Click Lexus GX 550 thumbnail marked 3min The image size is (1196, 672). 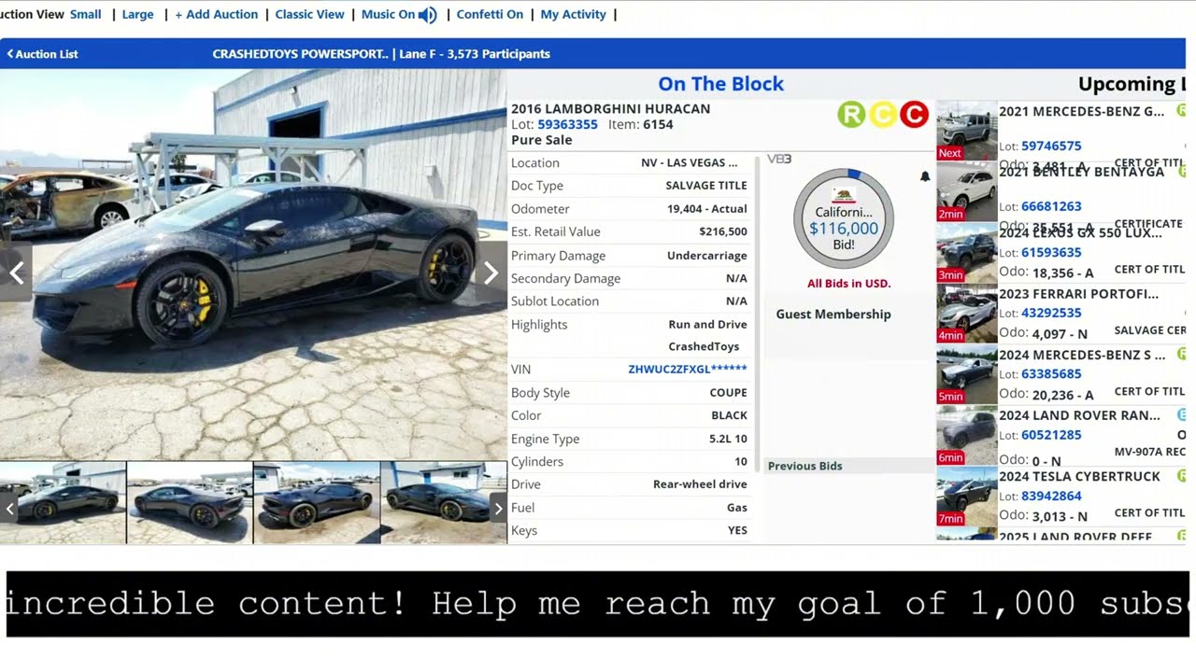coord(967,252)
